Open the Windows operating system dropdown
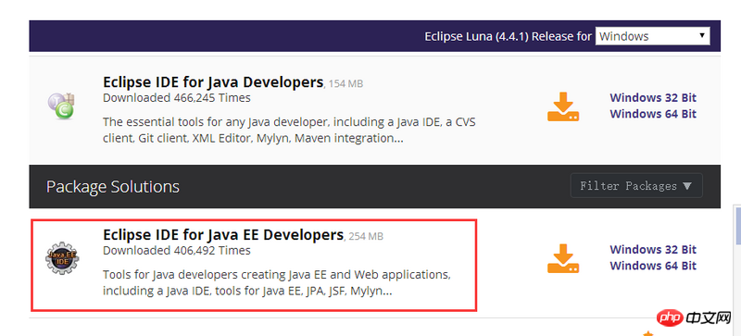The height and width of the screenshot is (336, 741). tap(652, 36)
